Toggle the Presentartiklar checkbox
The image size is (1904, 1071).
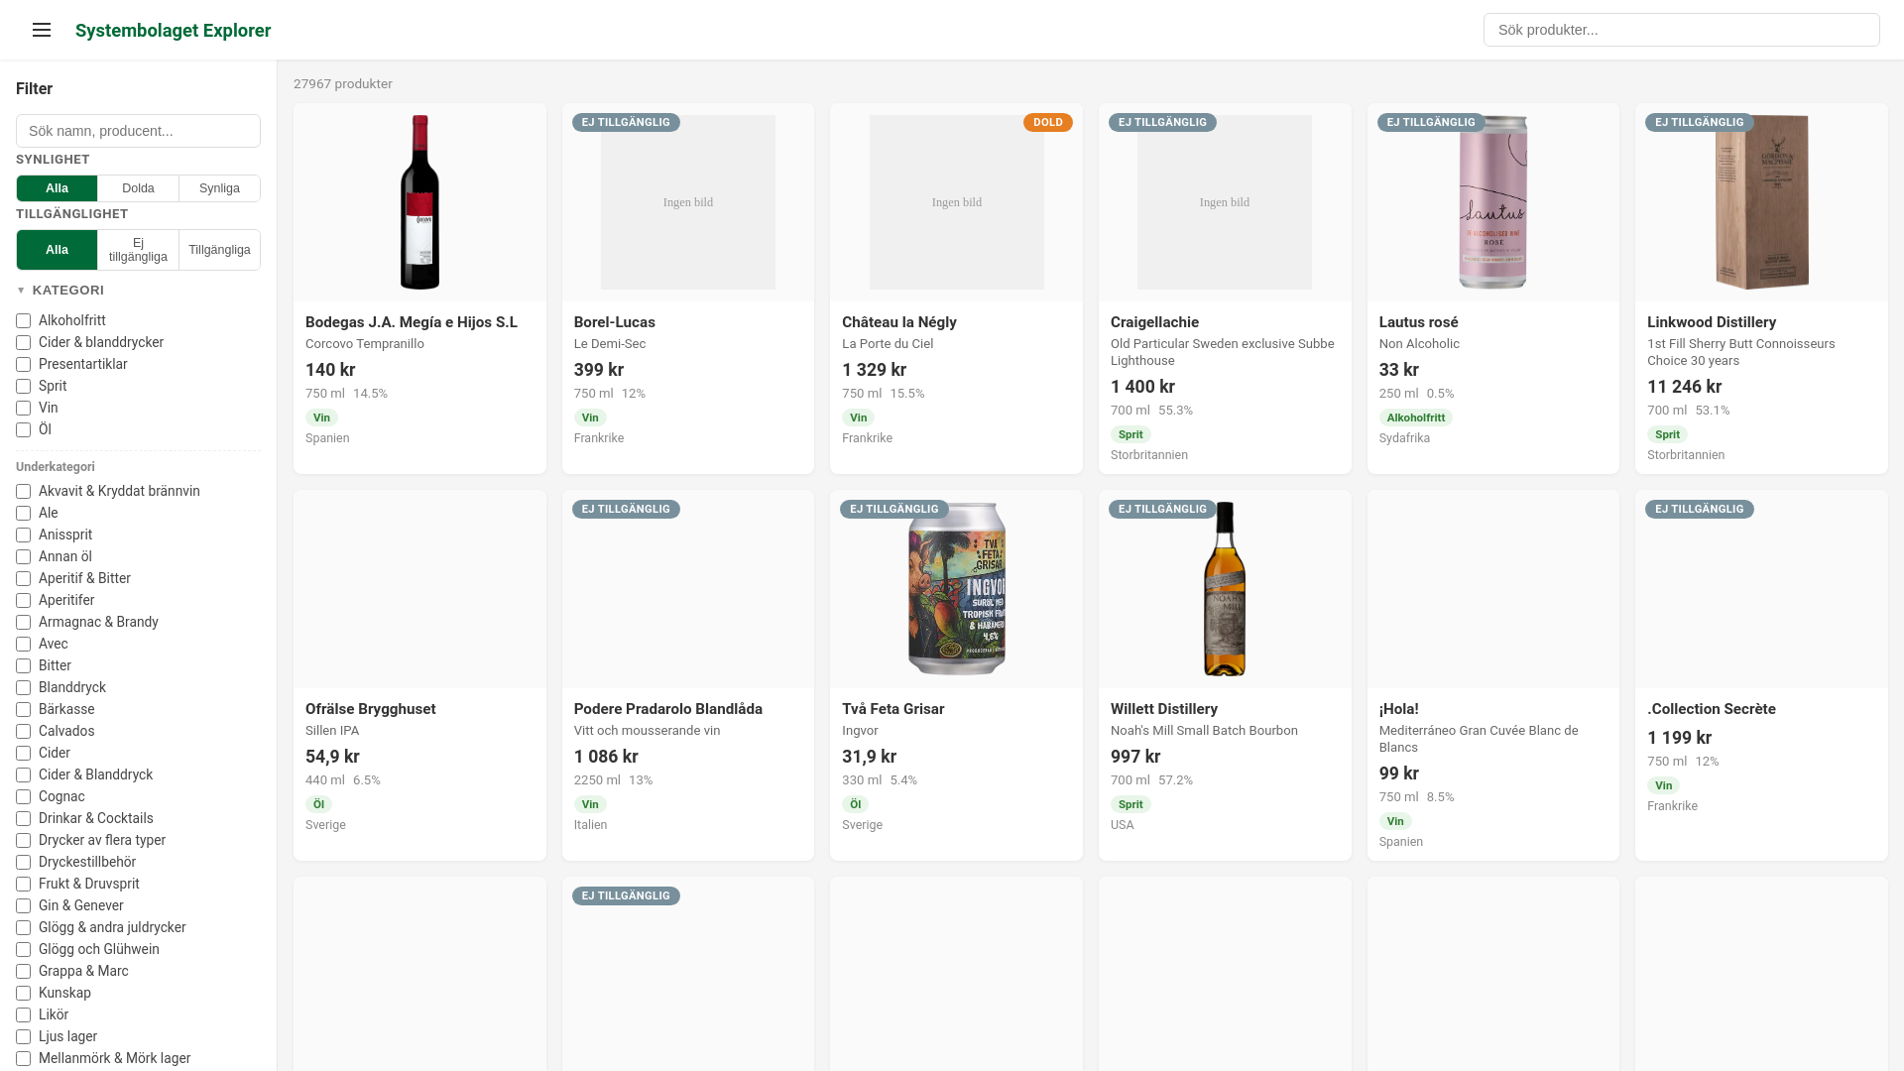click(x=24, y=365)
